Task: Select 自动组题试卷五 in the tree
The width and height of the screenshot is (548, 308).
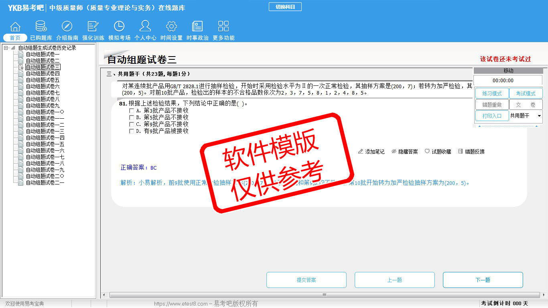Action: pyautogui.click(x=43, y=80)
